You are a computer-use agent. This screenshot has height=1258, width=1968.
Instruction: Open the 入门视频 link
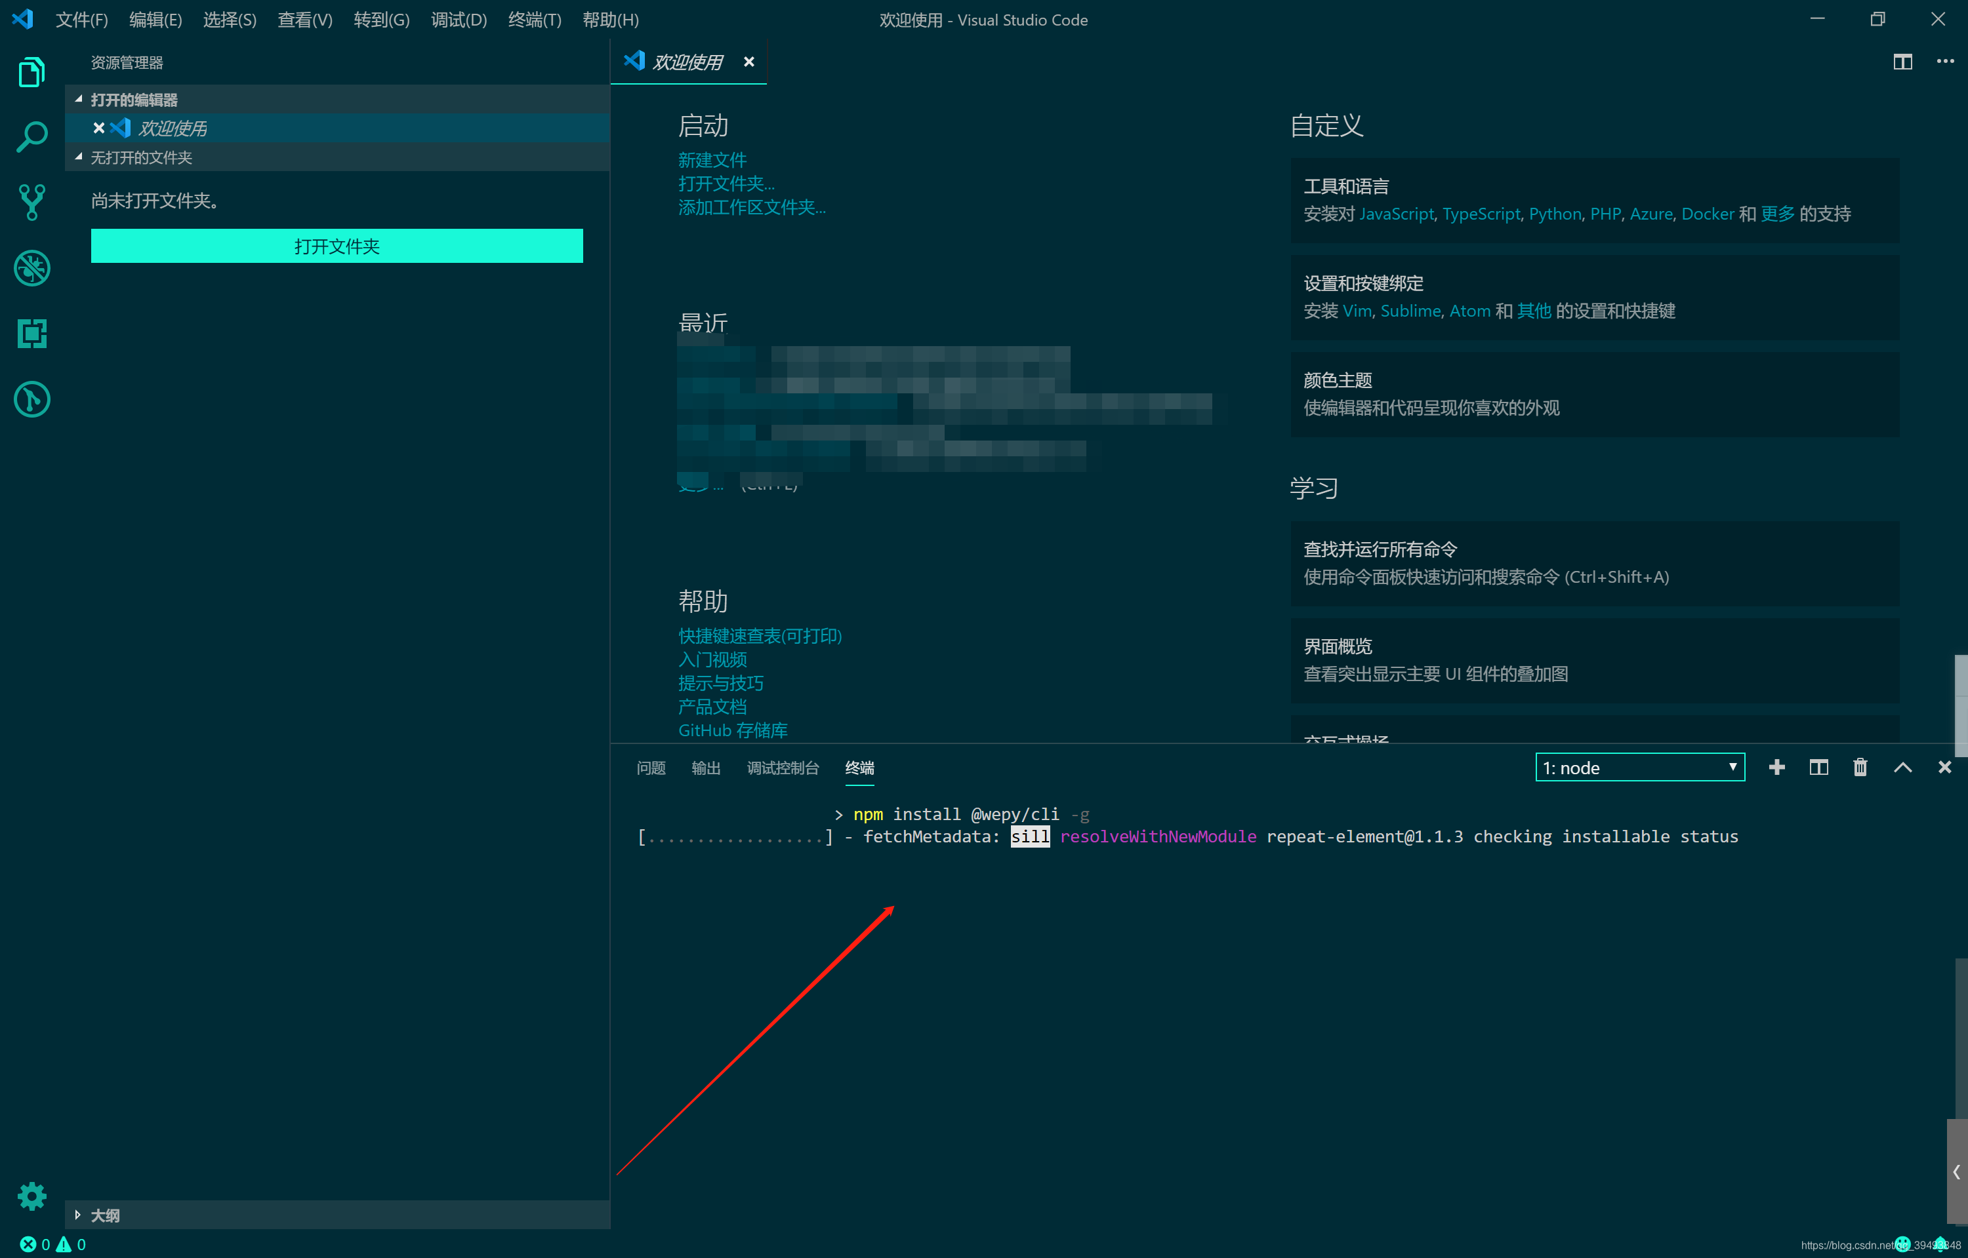[x=712, y=659]
